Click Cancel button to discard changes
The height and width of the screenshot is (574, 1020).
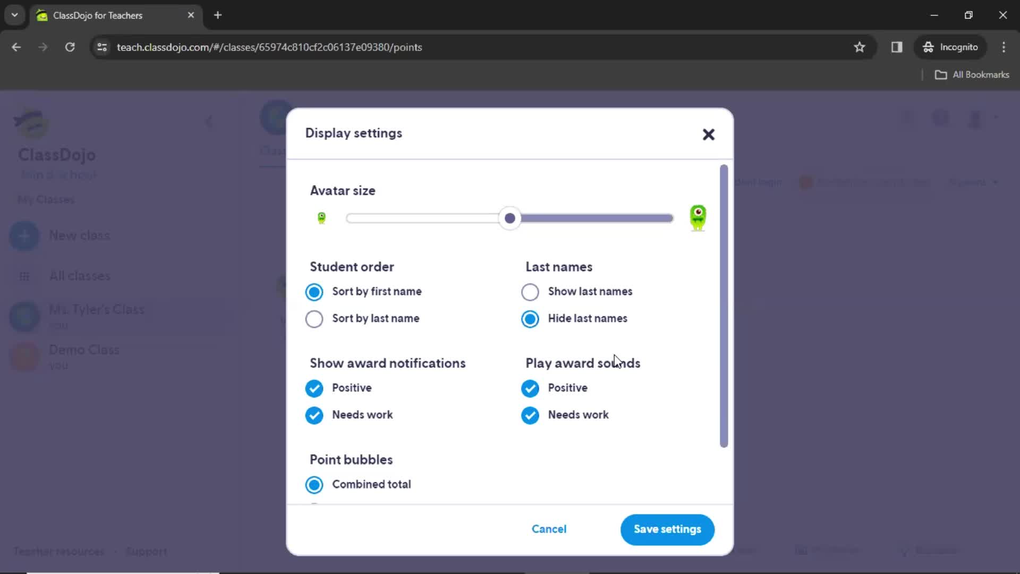550,529
